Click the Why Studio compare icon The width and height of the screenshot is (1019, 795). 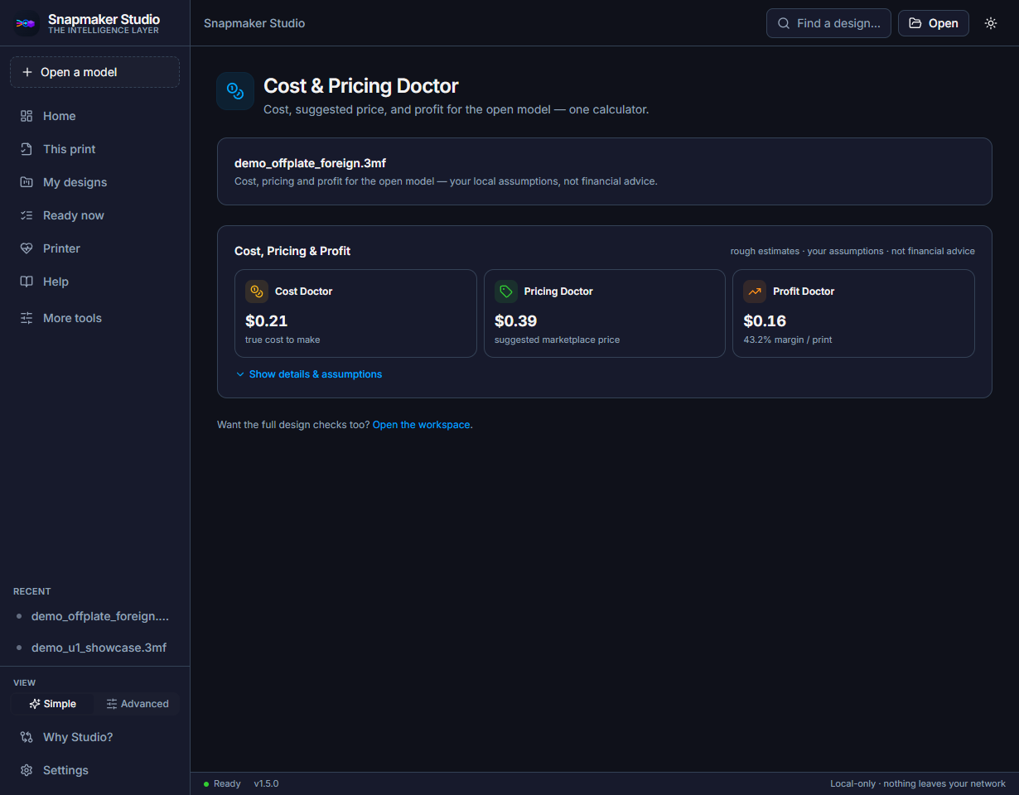pyautogui.click(x=27, y=737)
